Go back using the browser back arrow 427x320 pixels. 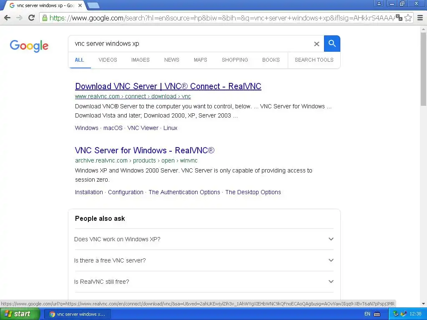(x=8, y=18)
